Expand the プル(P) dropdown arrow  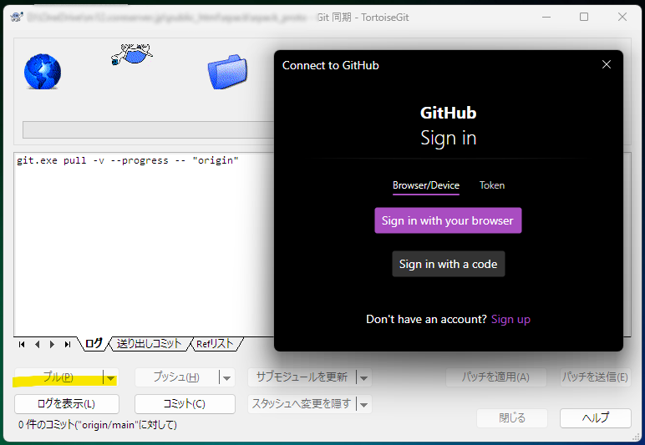110,377
